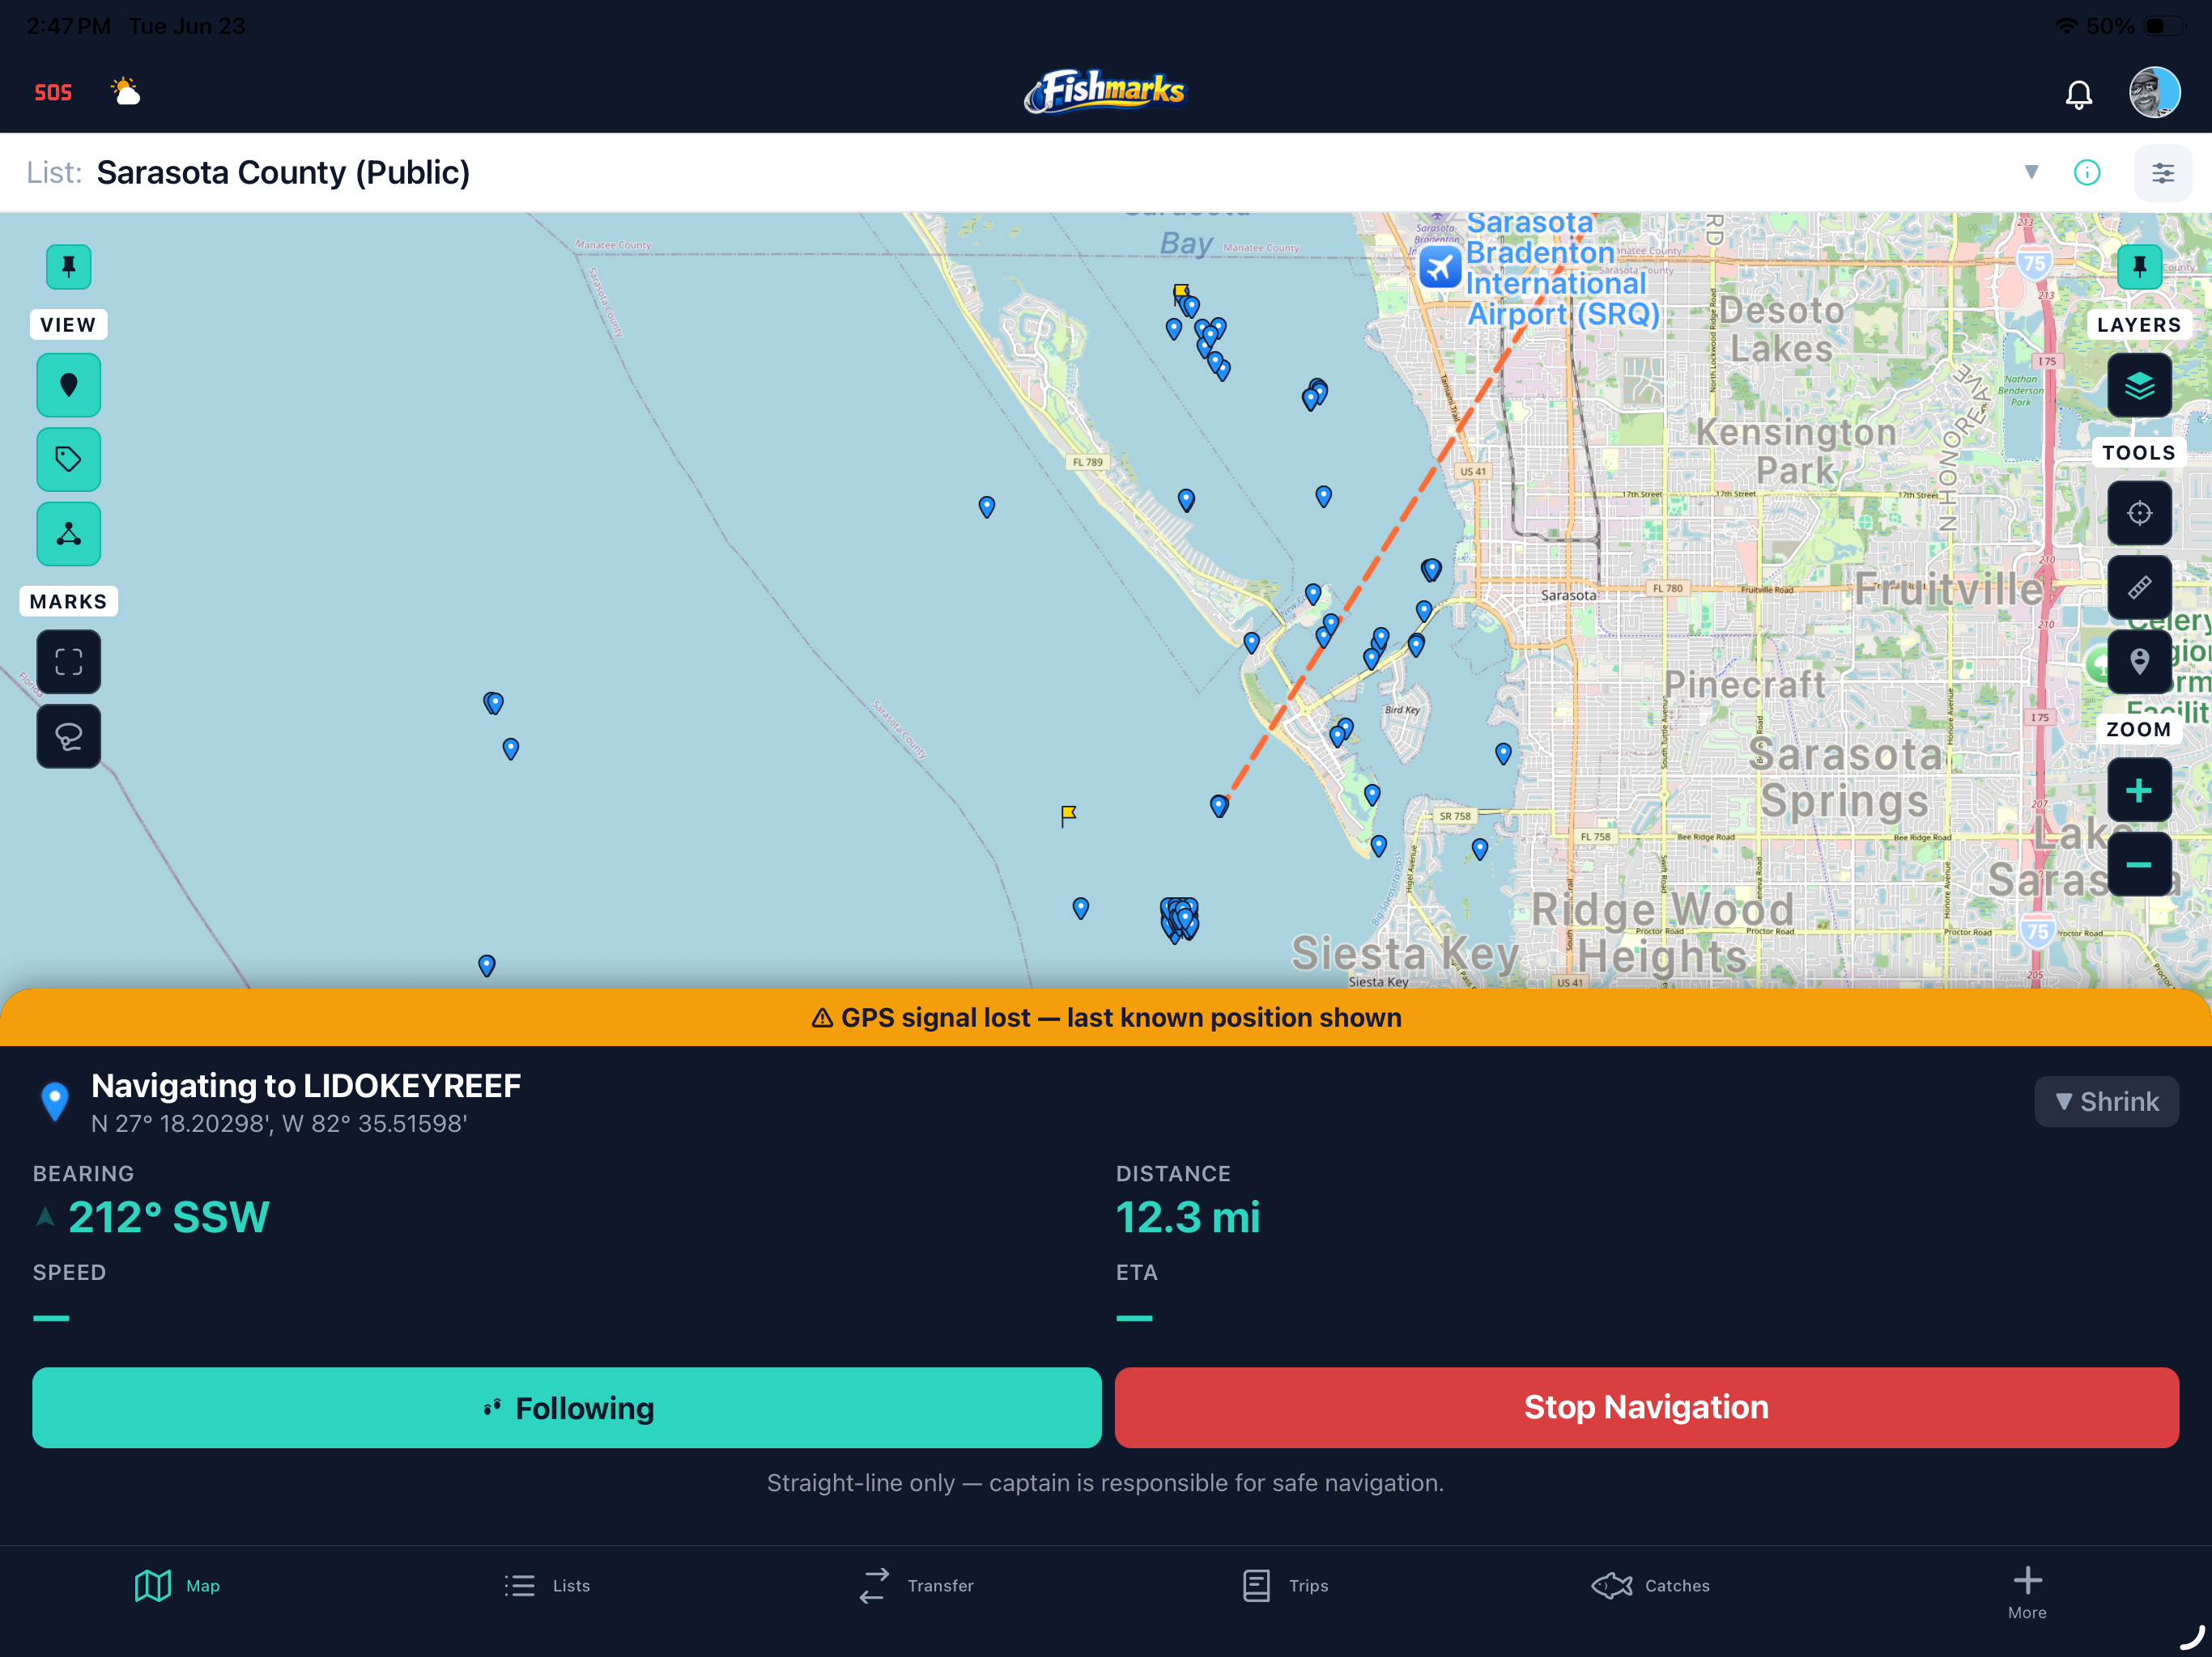2212x1657 pixels.
Task: Click the 212° SSW bearing value
Action: click(169, 1218)
